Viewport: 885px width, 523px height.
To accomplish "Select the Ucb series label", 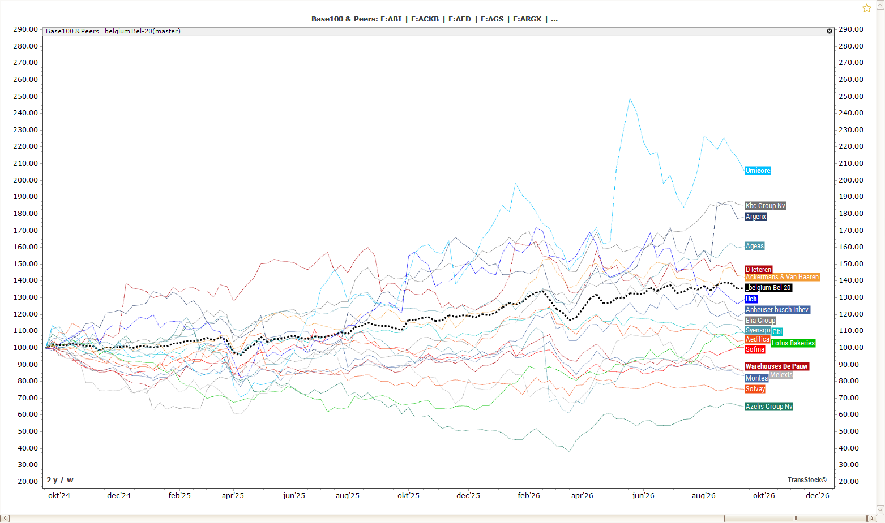I will [x=751, y=299].
